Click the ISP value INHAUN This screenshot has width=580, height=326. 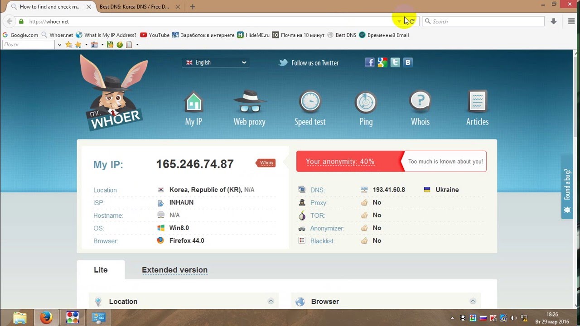[x=181, y=202]
